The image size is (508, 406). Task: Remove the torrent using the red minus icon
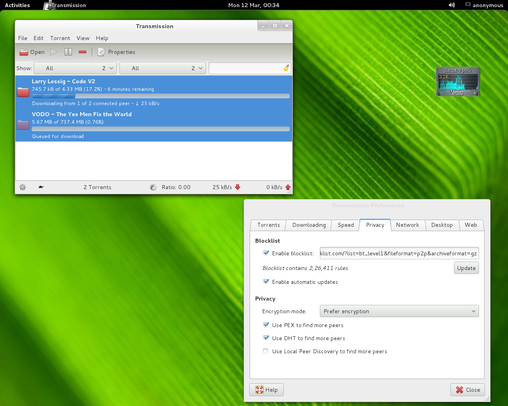coord(82,52)
